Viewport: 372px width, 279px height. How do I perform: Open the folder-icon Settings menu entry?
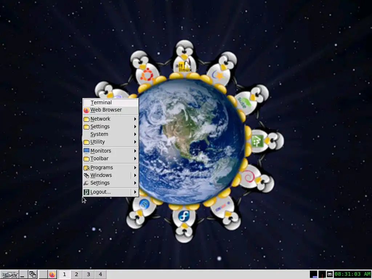[x=110, y=126]
